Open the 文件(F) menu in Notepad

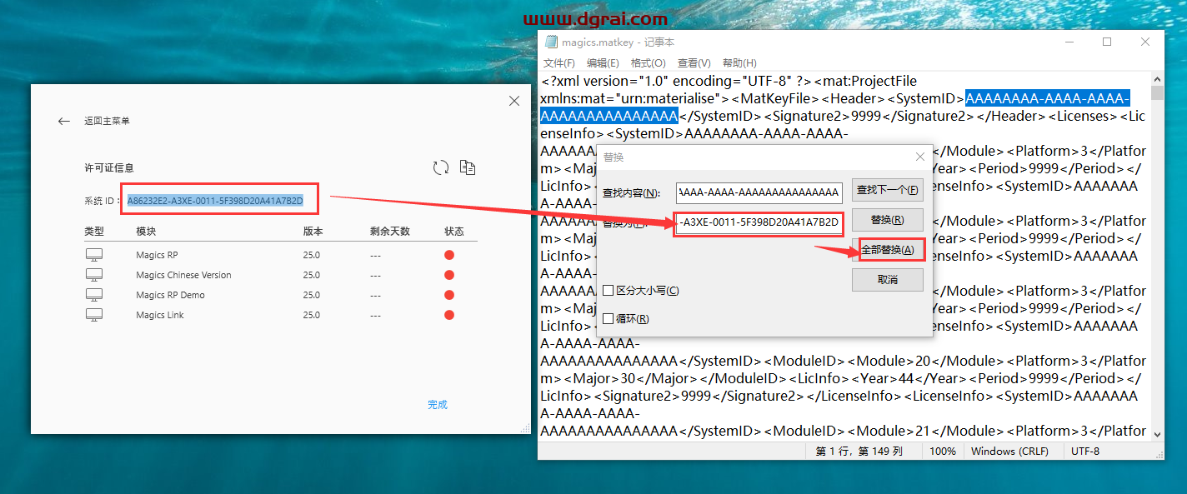coord(559,63)
